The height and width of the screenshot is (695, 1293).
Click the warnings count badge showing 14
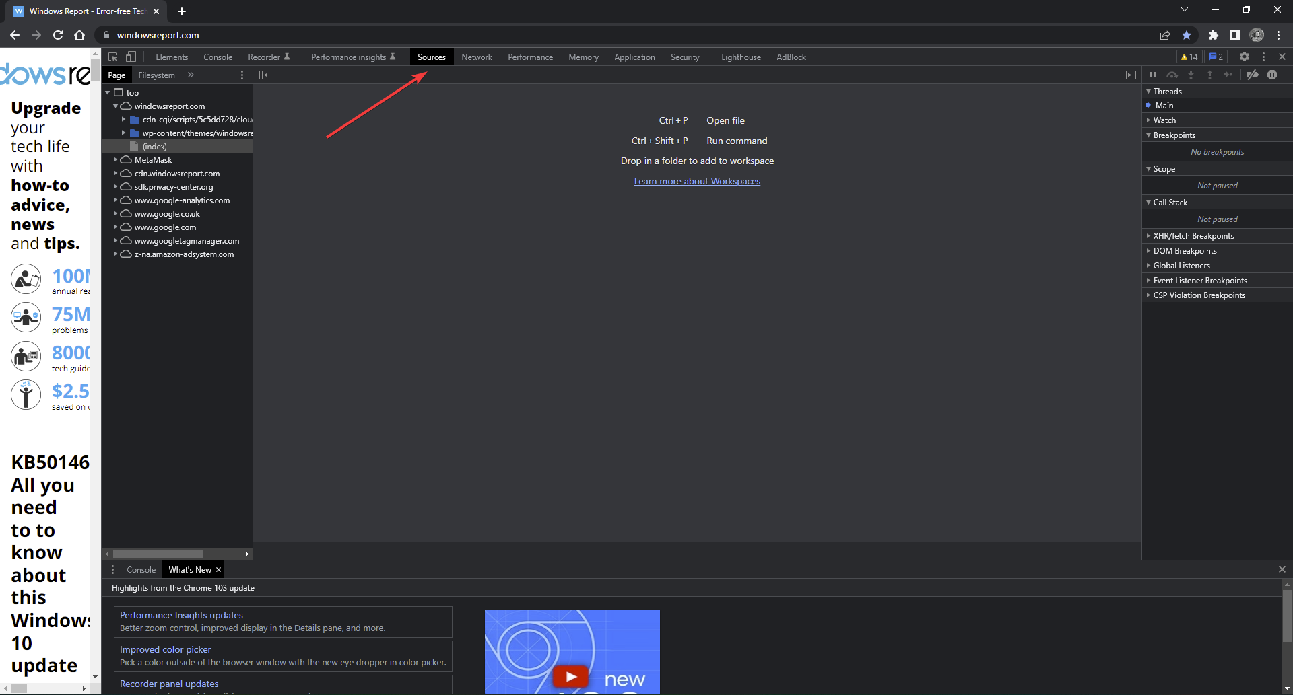(1189, 57)
